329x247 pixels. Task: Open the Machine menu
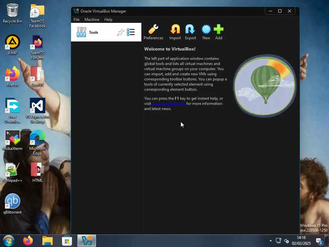coord(92,20)
